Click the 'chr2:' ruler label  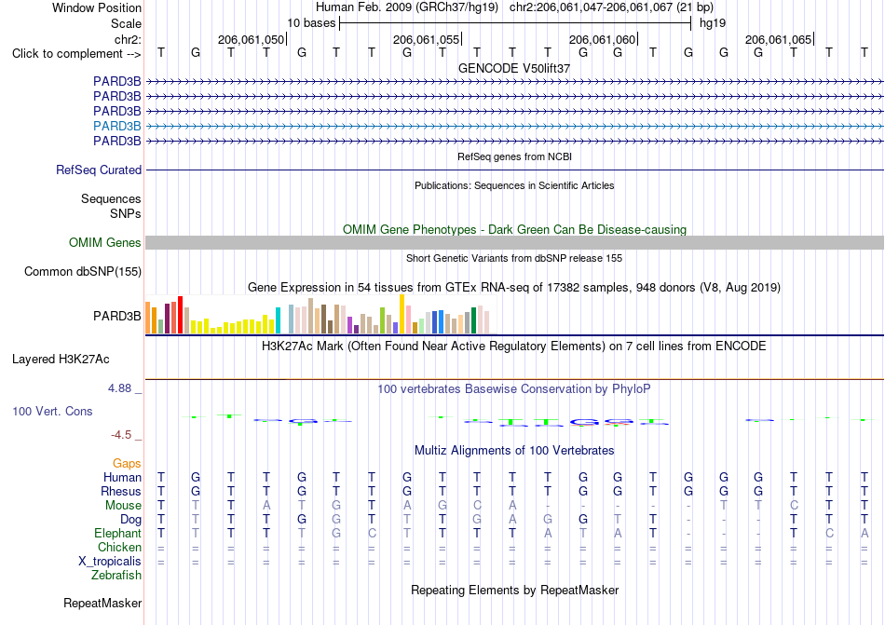[128, 39]
